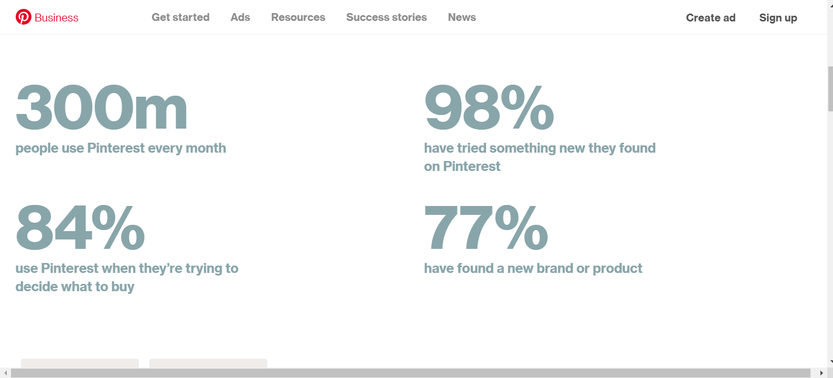The height and width of the screenshot is (378, 833).
Task: Select the second gray card below stats
Action: pyautogui.click(x=208, y=363)
